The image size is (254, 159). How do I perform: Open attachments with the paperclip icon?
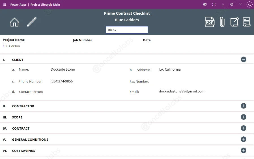click(x=222, y=22)
